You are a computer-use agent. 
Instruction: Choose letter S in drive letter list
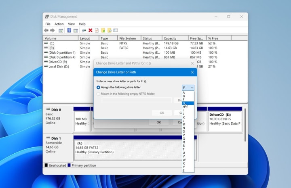pyautogui.click(x=188, y=146)
